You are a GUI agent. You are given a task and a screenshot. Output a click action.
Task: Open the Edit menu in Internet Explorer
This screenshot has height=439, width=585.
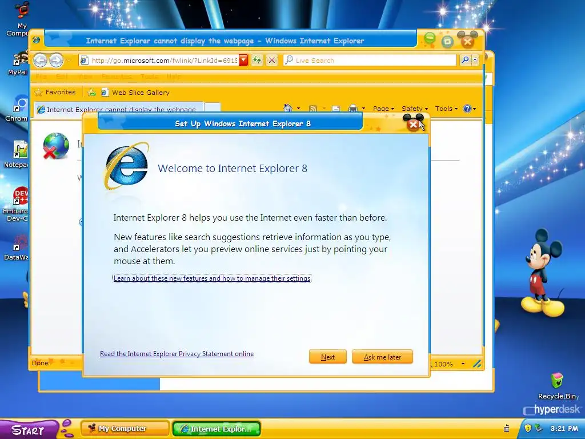(62, 77)
